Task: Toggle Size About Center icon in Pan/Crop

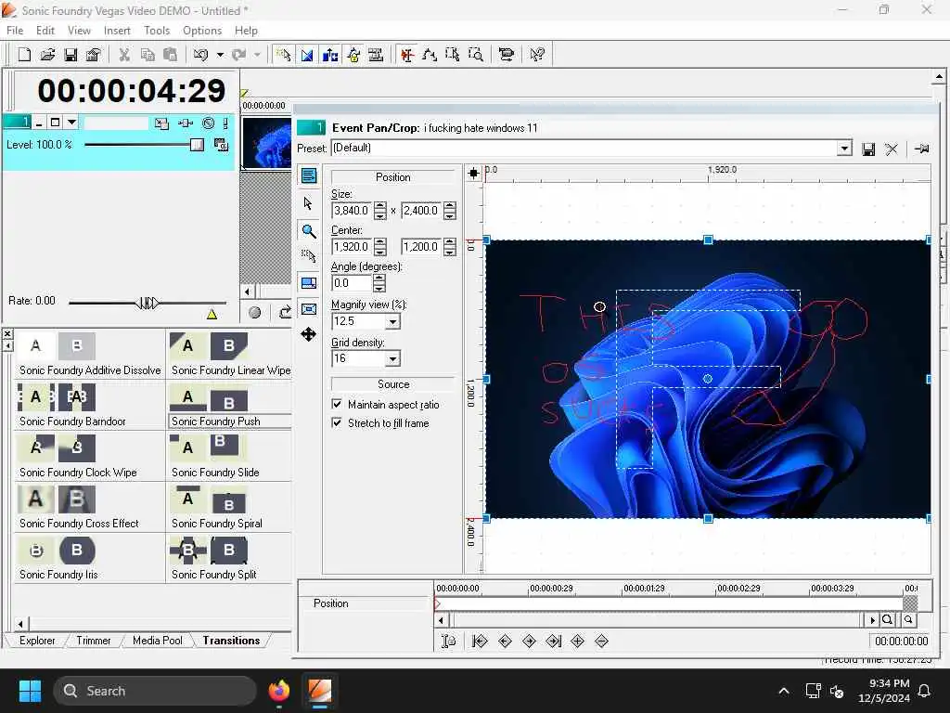Action: coord(308,308)
